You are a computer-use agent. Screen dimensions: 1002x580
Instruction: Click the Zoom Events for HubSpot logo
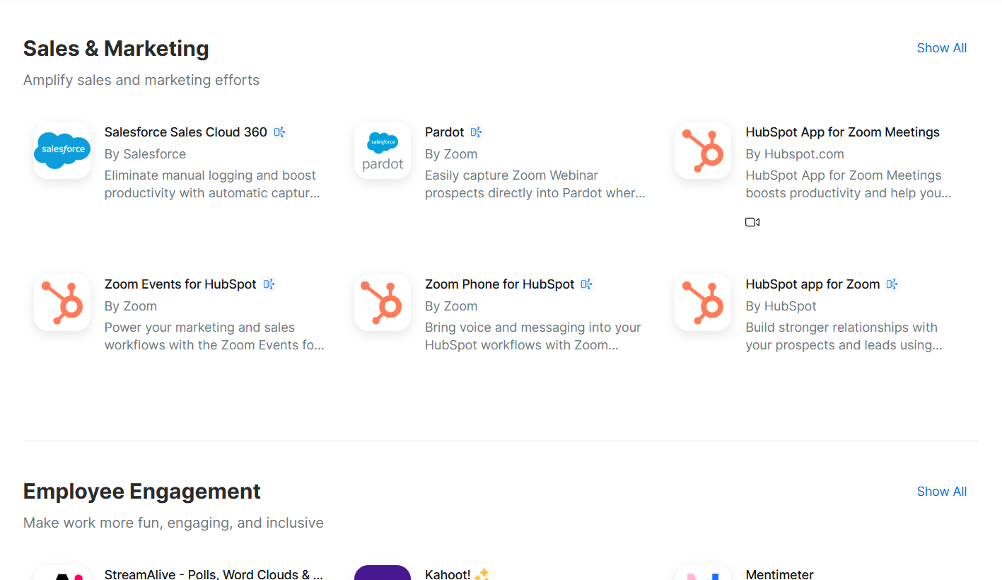pos(62,302)
